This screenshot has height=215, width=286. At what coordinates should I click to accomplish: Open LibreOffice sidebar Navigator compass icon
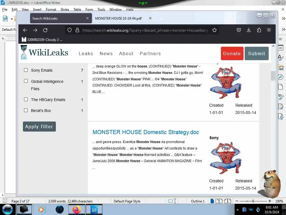[280, 77]
